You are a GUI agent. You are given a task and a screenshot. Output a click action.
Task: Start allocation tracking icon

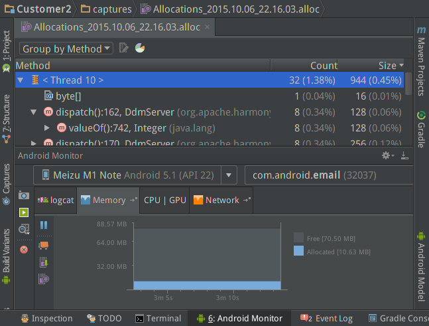tap(44, 279)
